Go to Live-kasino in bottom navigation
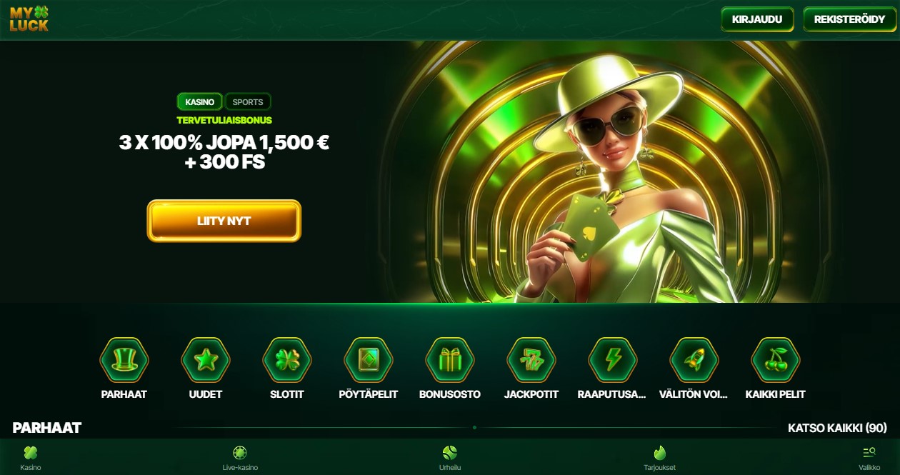The height and width of the screenshot is (475, 900). (x=240, y=458)
